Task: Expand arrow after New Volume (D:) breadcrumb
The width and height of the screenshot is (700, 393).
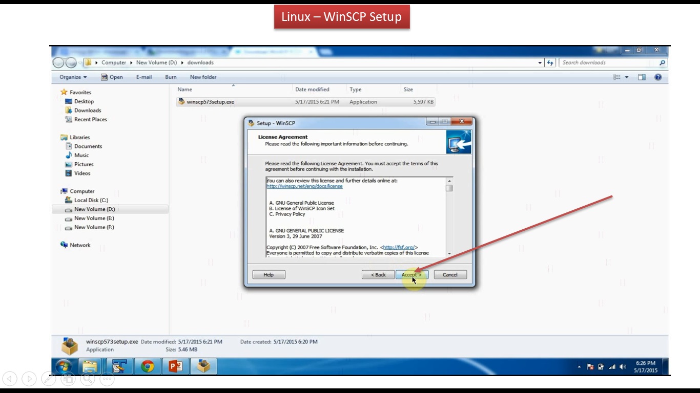Action: pyautogui.click(x=182, y=62)
